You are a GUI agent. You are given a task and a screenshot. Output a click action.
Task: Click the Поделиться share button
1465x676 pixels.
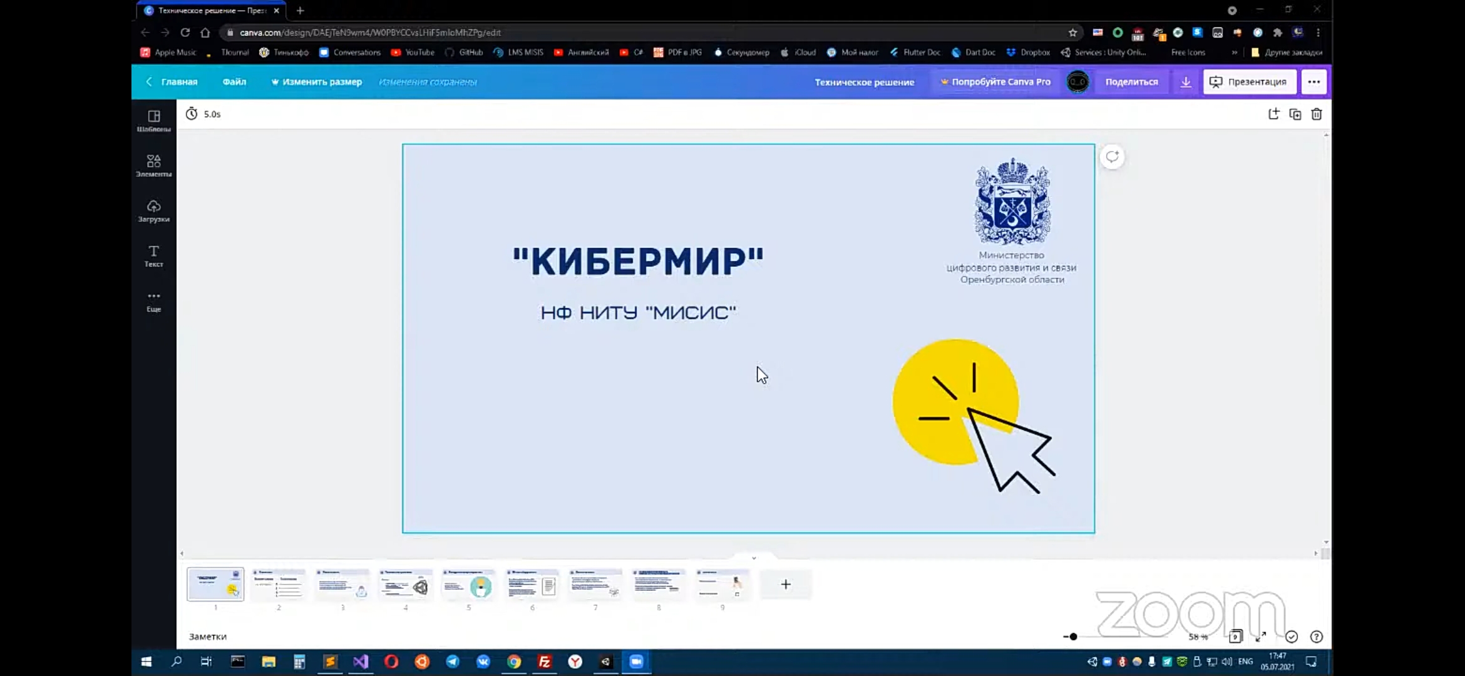pyautogui.click(x=1131, y=82)
